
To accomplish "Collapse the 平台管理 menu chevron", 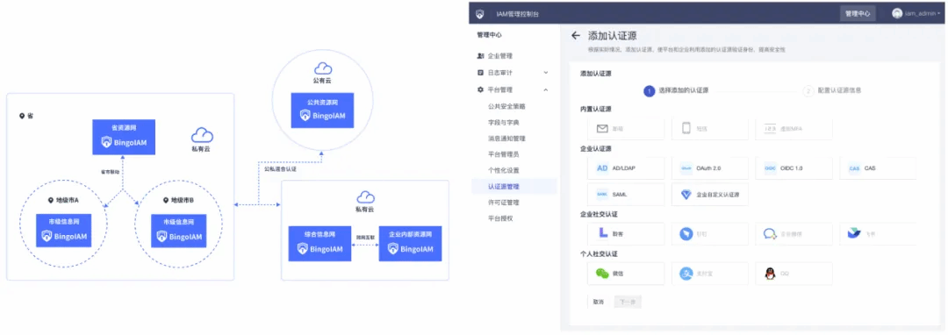I will coord(546,90).
